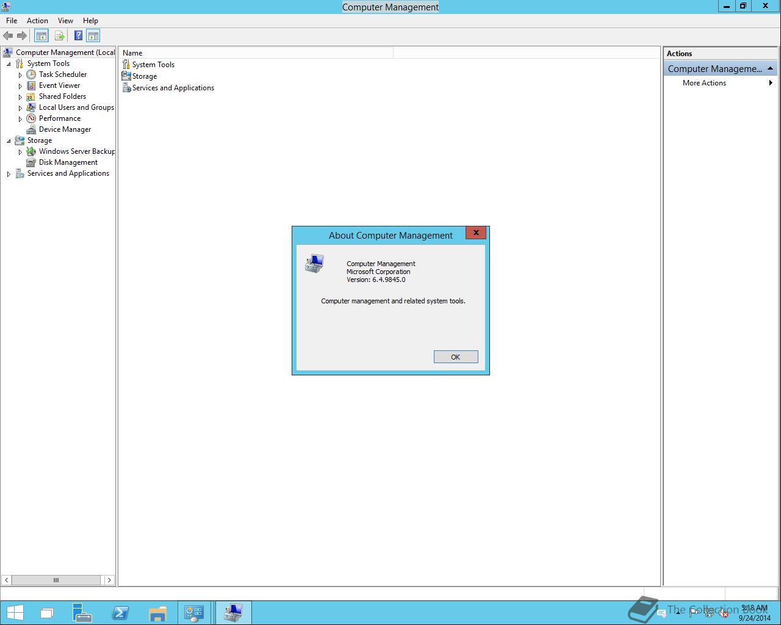The width and height of the screenshot is (781, 625).
Task: Expand the Task Scheduler tree node
Action: [20, 75]
